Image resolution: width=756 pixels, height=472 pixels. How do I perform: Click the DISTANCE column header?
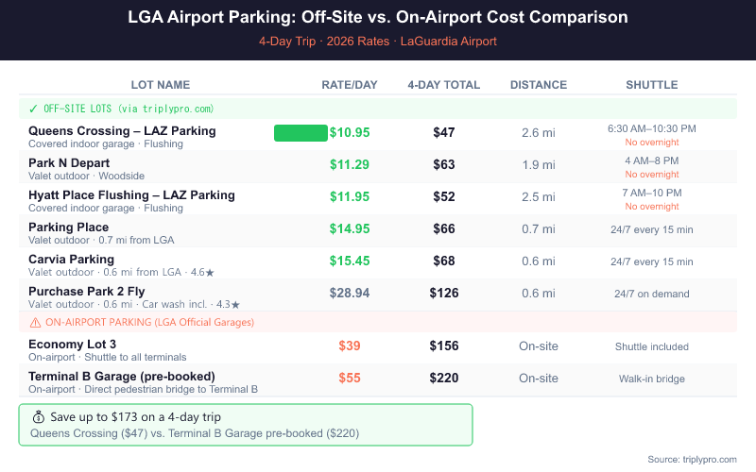(539, 85)
